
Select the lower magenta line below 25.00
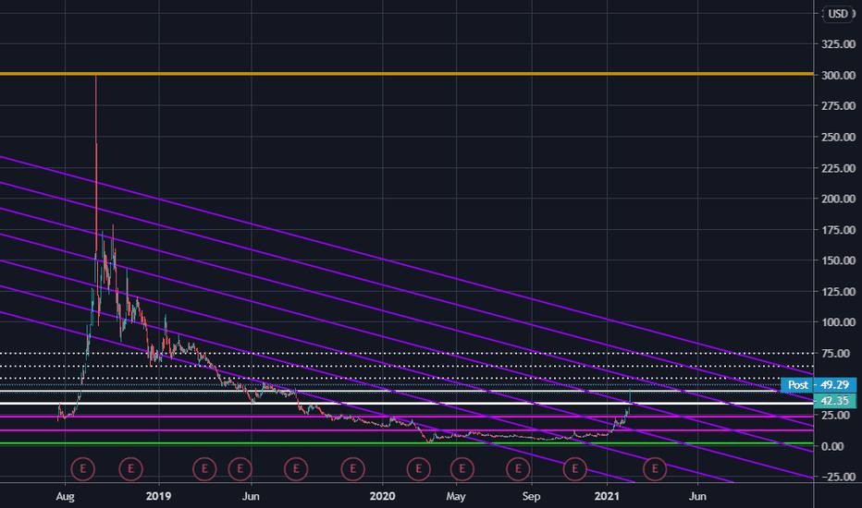coord(407,430)
